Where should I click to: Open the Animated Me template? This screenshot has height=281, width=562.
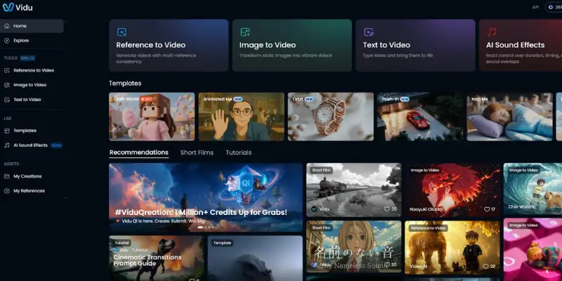[241, 117]
